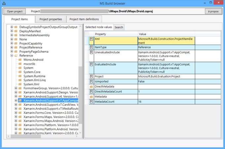This screenshot has width=225, height=149.
Task: Click the application icon in title bar
Action: coord(4,3)
